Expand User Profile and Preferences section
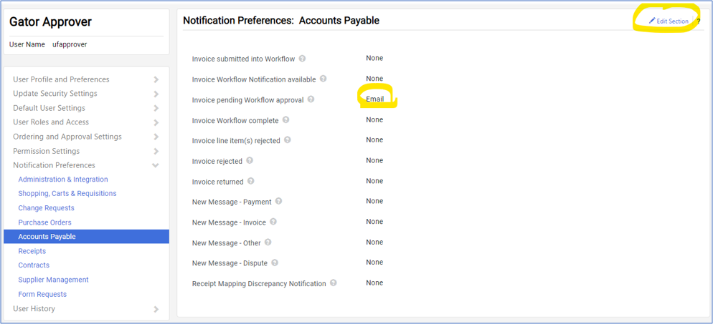 click(156, 79)
